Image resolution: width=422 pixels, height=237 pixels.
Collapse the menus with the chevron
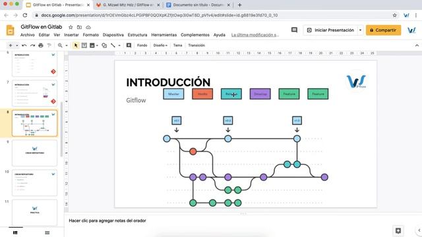(417, 45)
